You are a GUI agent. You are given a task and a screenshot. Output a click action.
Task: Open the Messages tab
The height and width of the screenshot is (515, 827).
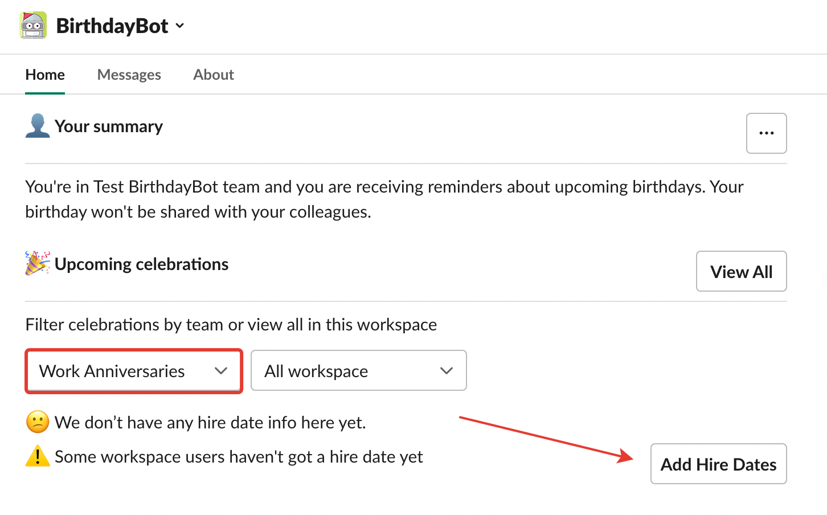point(129,75)
